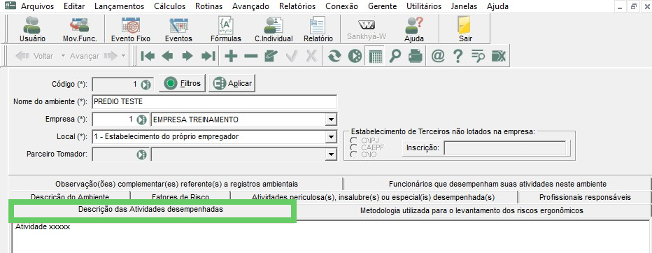Open the Fórmulas icon
This screenshot has width=652, height=253.
tap(226, 29)
